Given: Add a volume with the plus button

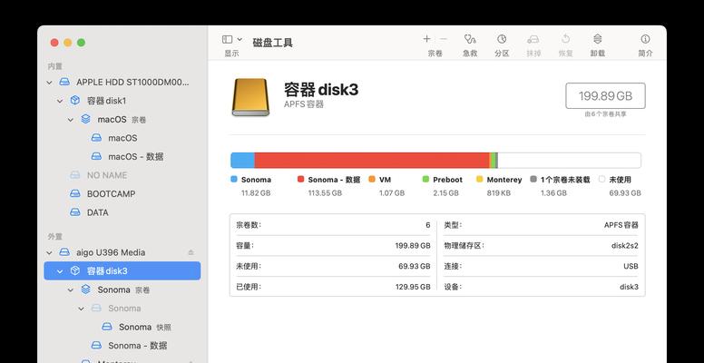Looking at the screenshot, I should click(426, 39).
